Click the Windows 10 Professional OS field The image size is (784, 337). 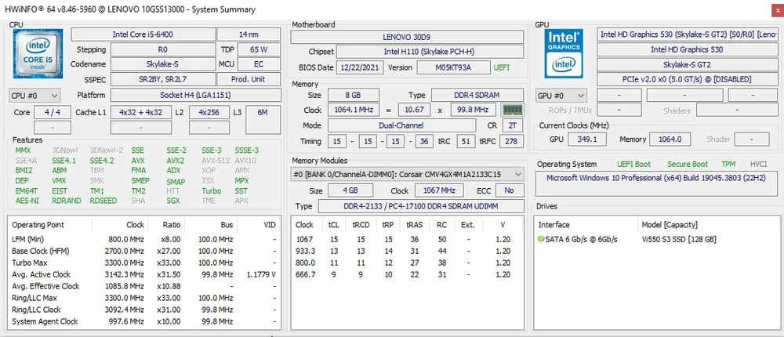coord(658,183)
